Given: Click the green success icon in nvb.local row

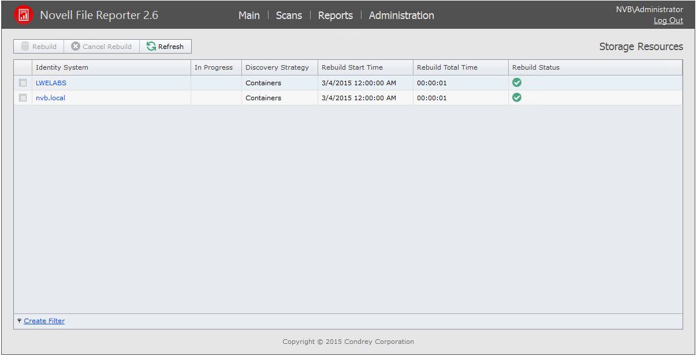Looking at the screenshot, I should point(517,97).
